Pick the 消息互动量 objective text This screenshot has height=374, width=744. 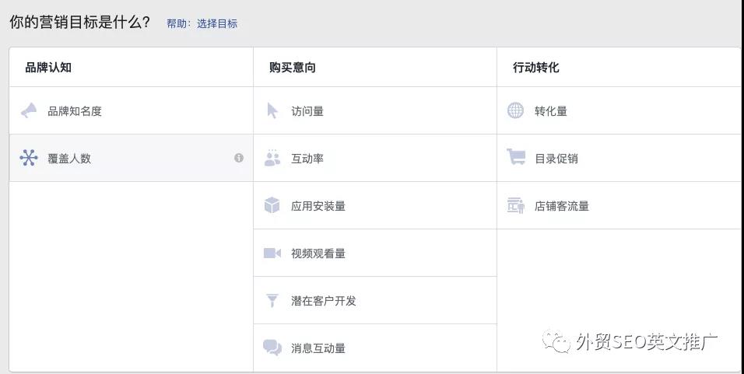[318, 348]
